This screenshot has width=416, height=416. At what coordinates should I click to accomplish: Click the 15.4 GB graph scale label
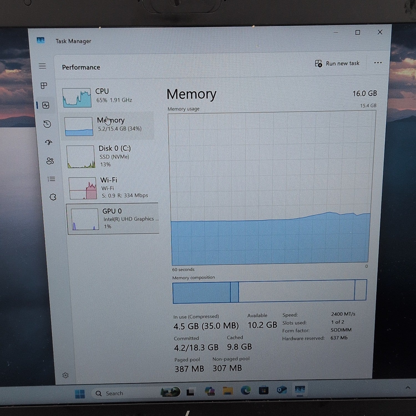tap(368, 106)
